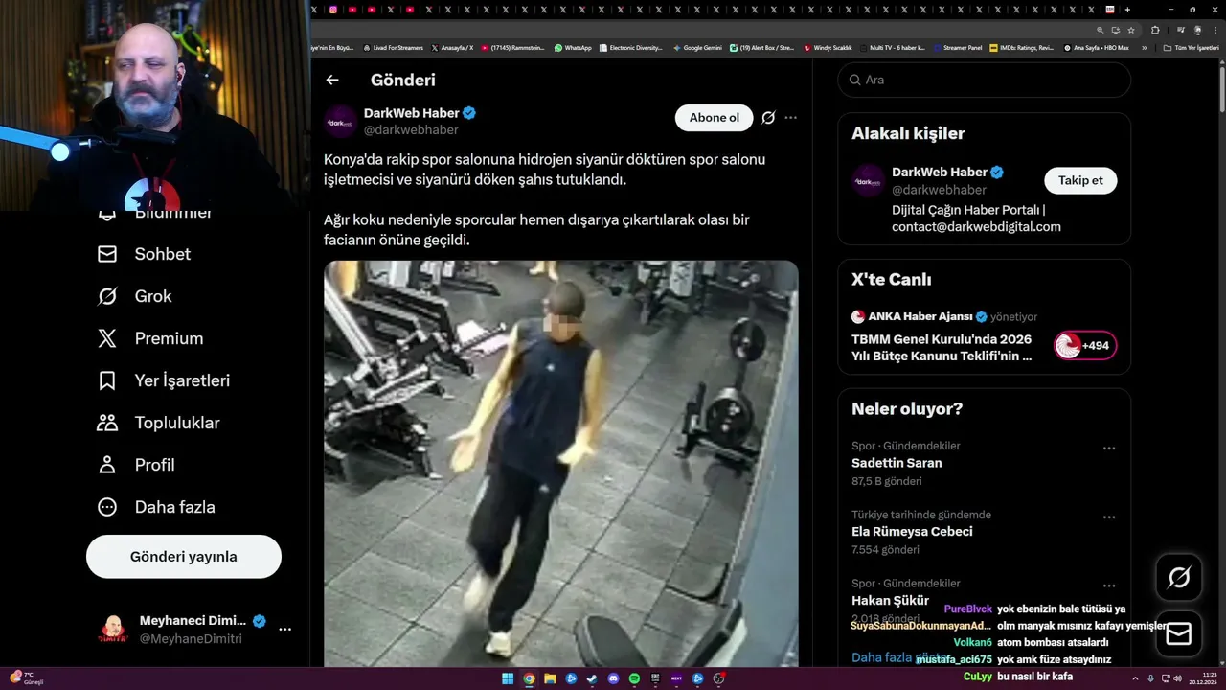Image resolution: width=1226 pixels, height=690 pixels.
Task: Open Livad For Streamers bookmark
Action: [393, 47]
